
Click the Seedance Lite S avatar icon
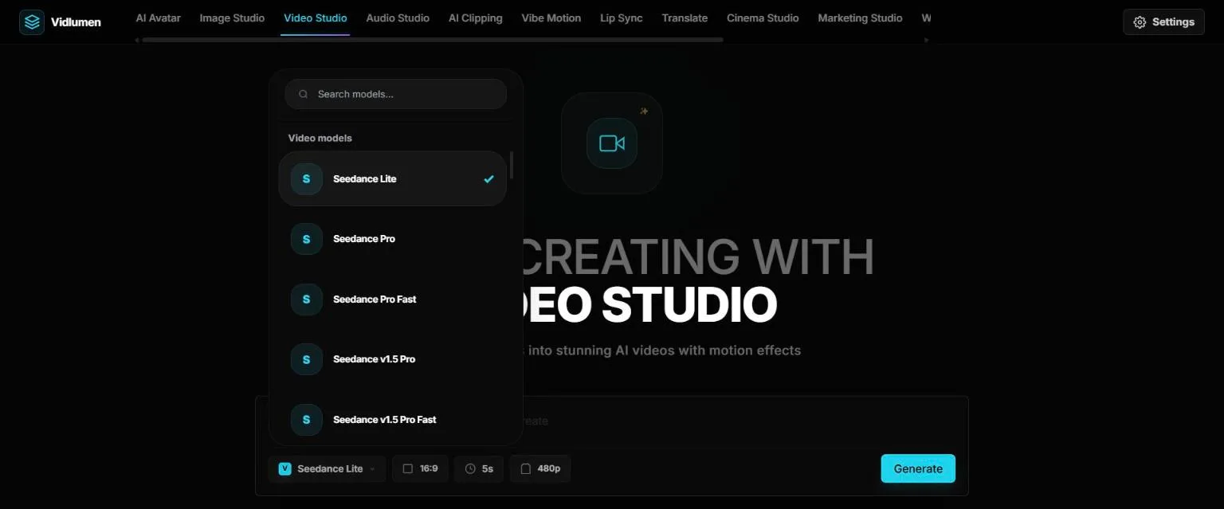tap(307, 179)
